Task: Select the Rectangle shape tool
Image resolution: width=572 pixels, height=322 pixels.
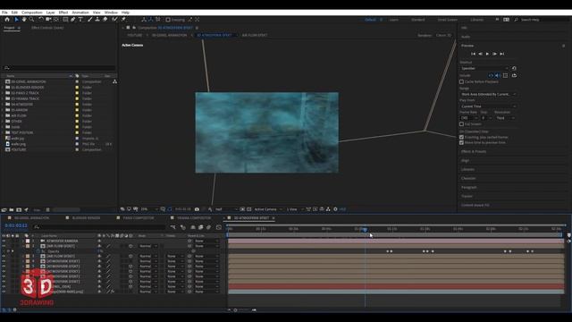Action: click(65, 20)
